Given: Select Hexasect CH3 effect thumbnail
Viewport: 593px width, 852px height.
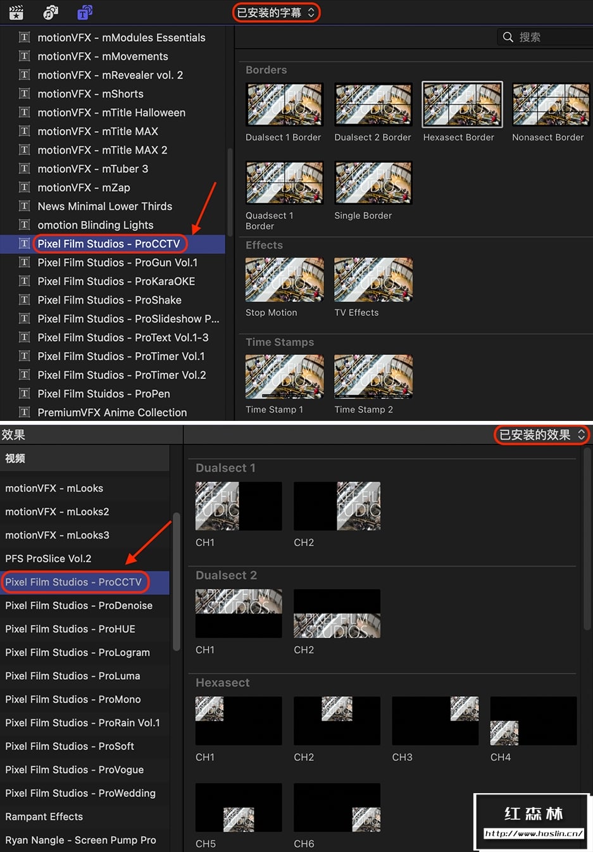Looking at the screenshot, I should click(x=435, y=721).
